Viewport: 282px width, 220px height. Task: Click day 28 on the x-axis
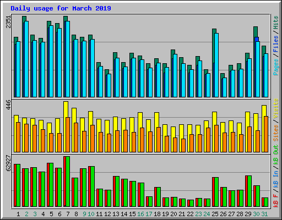(x=240, y=214)
